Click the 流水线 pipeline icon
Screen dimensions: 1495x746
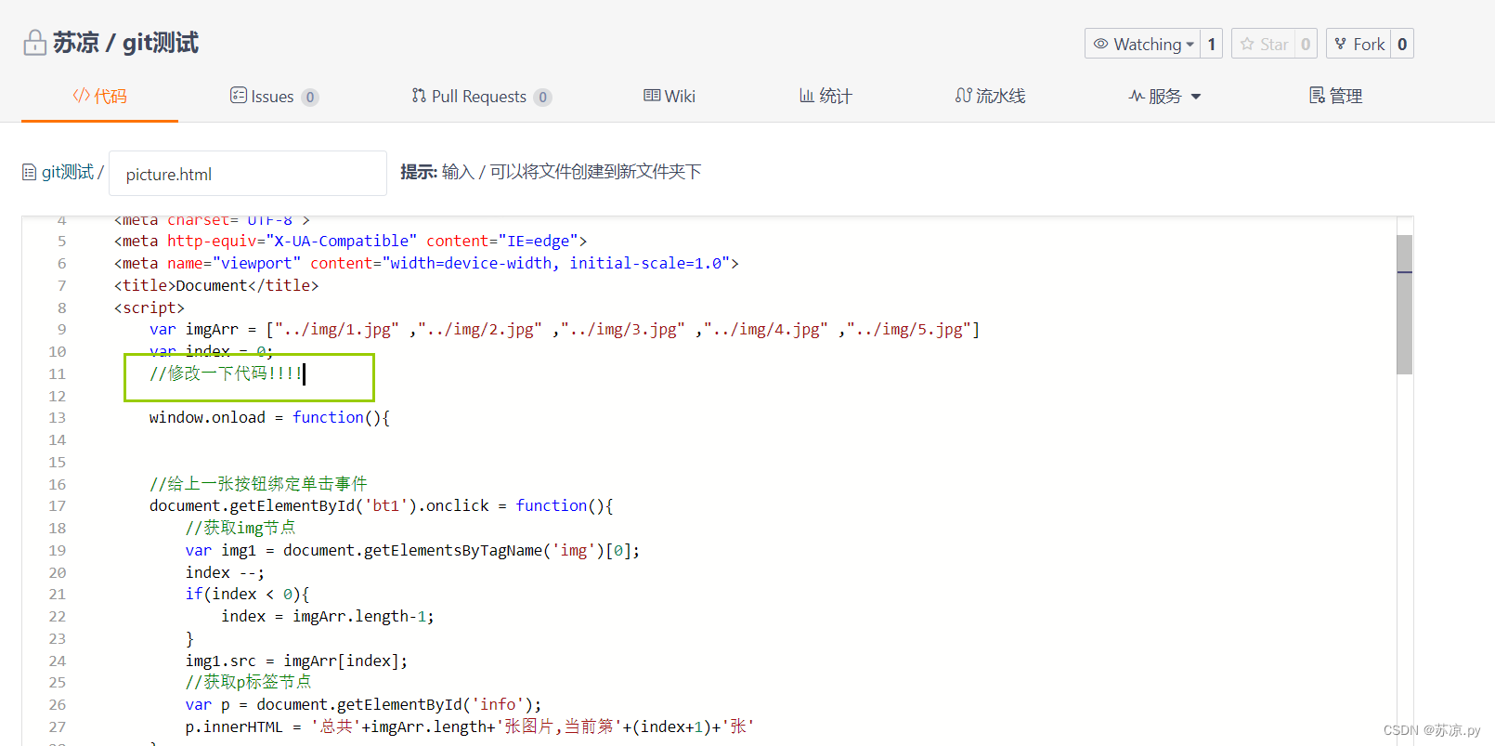[x=963, y=96]
